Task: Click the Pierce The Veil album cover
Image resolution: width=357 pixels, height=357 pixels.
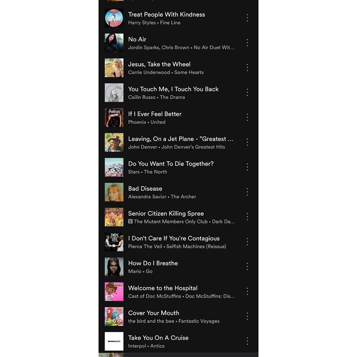Action: click(x=114, y=242)
